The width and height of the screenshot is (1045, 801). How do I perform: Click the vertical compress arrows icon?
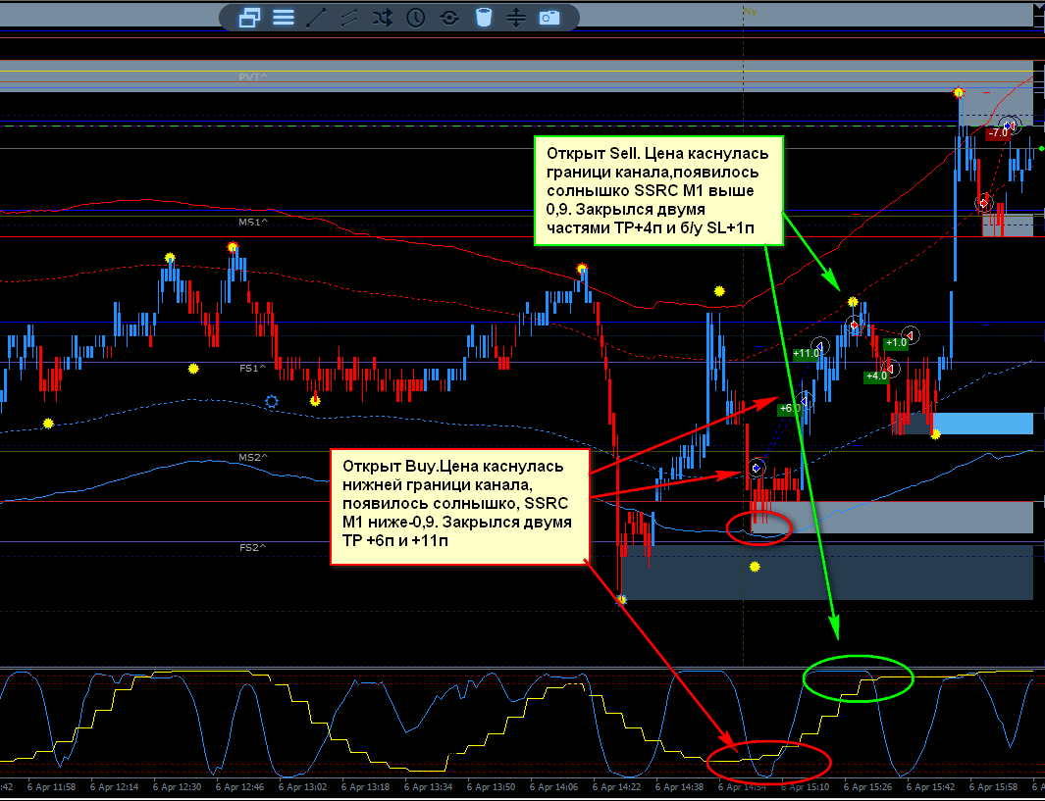coord(516,18)
